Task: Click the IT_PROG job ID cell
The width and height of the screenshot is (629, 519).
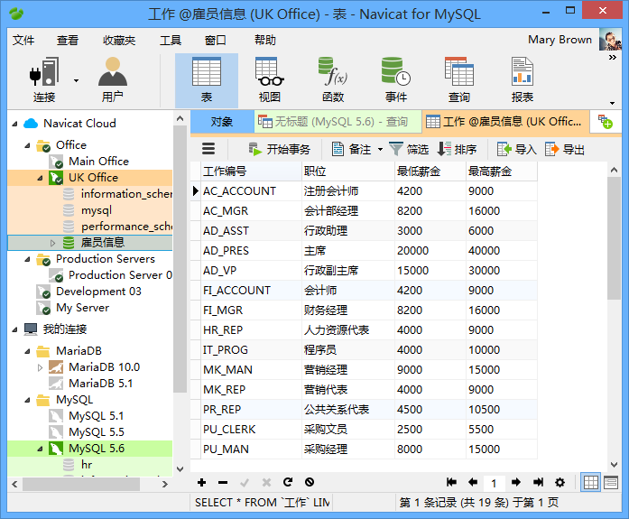Action: pyautogui.click(x=251, y=349)
